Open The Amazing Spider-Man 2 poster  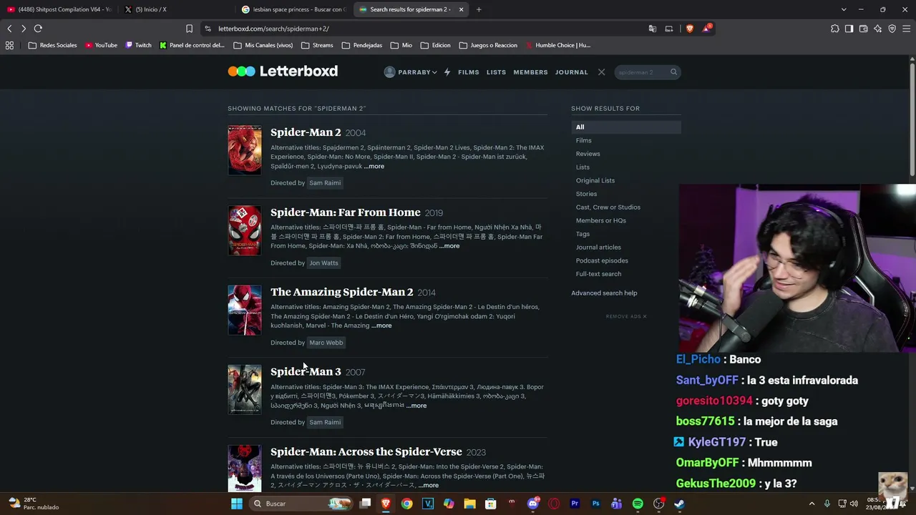tap(245, 310)
